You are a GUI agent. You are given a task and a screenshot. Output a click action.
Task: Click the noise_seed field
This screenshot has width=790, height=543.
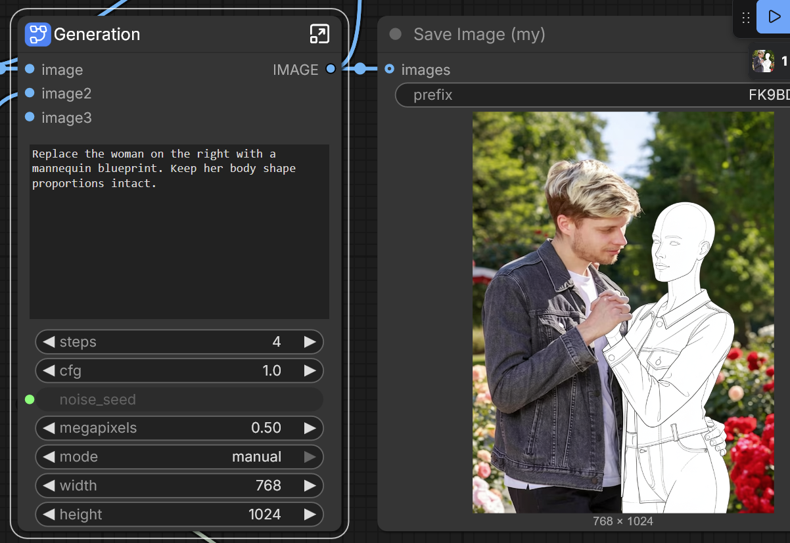click(179, 399)
